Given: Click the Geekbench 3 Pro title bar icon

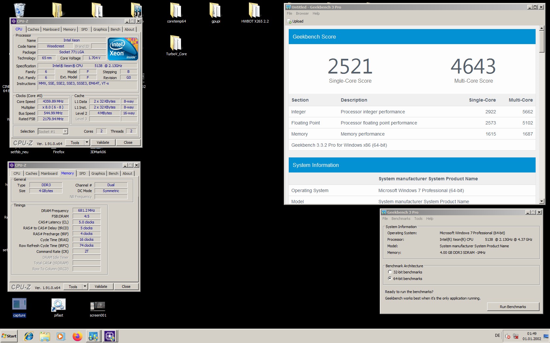Looking at the screenshot, I should pyautogui.click(x=384, y=212).
